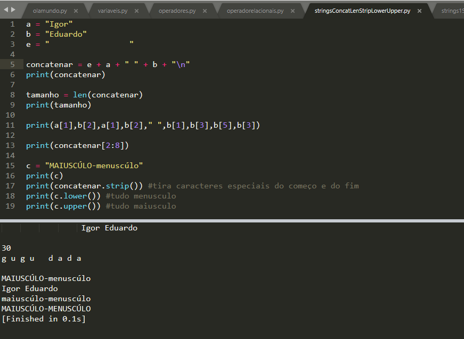
Task: Switch to the variaveis.py tab
Action: 112,10
